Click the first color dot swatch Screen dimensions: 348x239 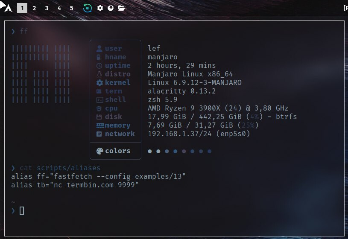(150, 152)
